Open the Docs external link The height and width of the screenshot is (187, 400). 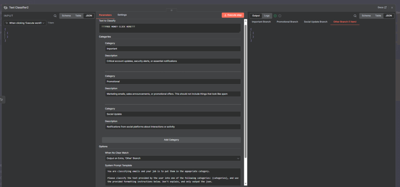click(x=382, y=7)
